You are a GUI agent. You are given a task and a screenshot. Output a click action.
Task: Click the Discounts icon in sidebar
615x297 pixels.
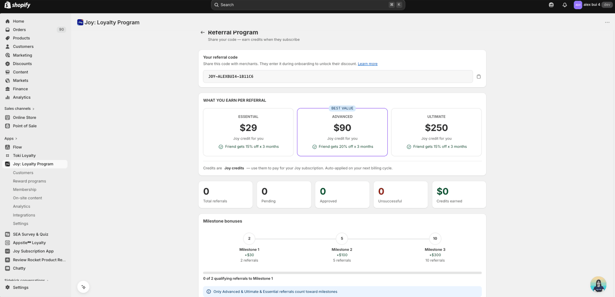coord(8,64)
